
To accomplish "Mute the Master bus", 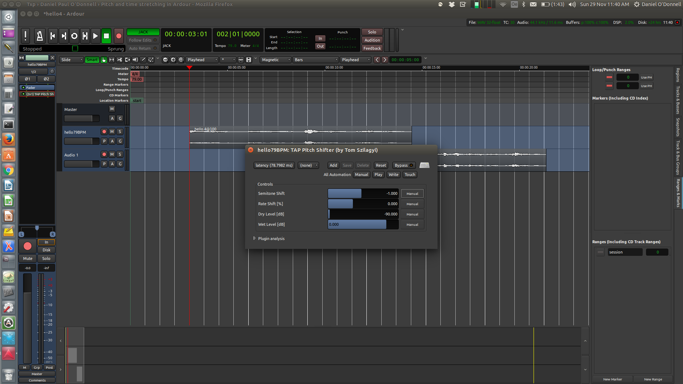I will pos(112,109).
